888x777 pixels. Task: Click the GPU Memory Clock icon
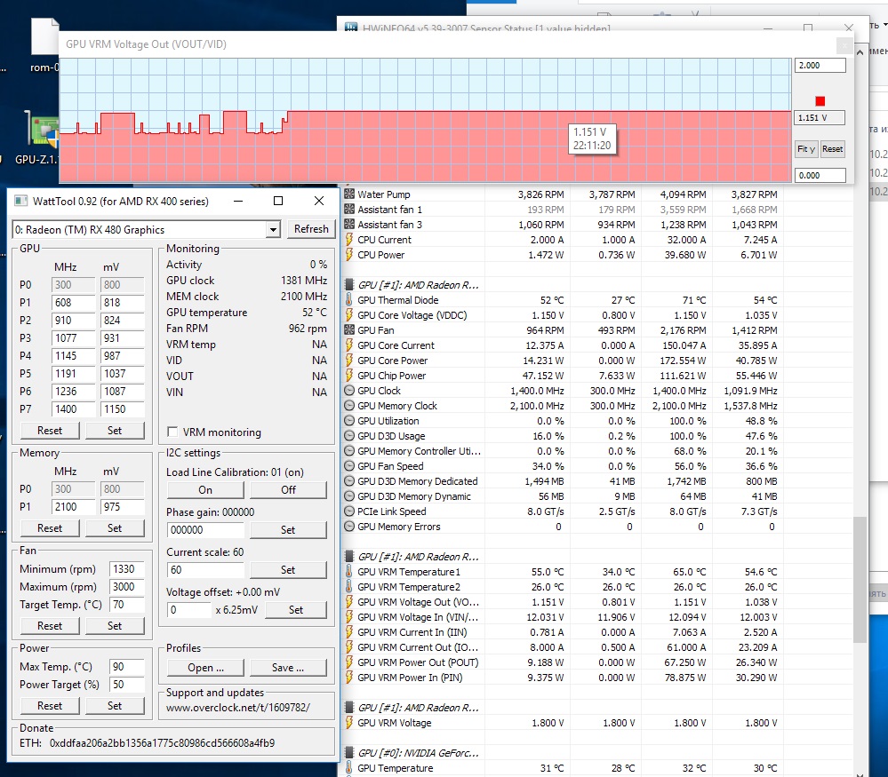pyautogui.click(x=349, y=406)
